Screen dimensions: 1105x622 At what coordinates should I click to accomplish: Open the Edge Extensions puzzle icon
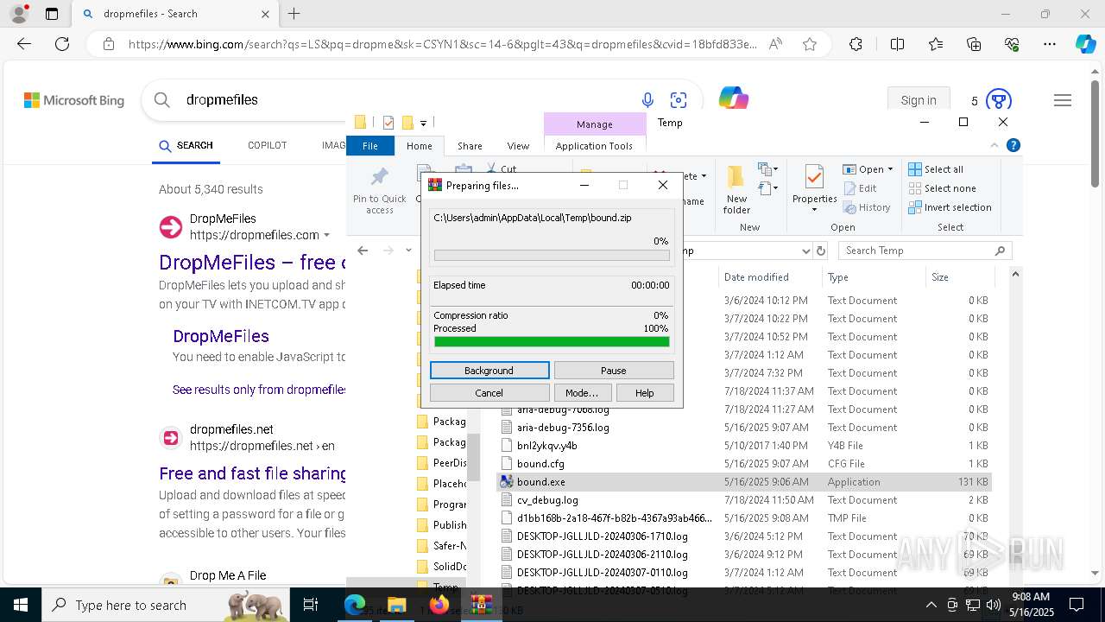tap(856, 44)
